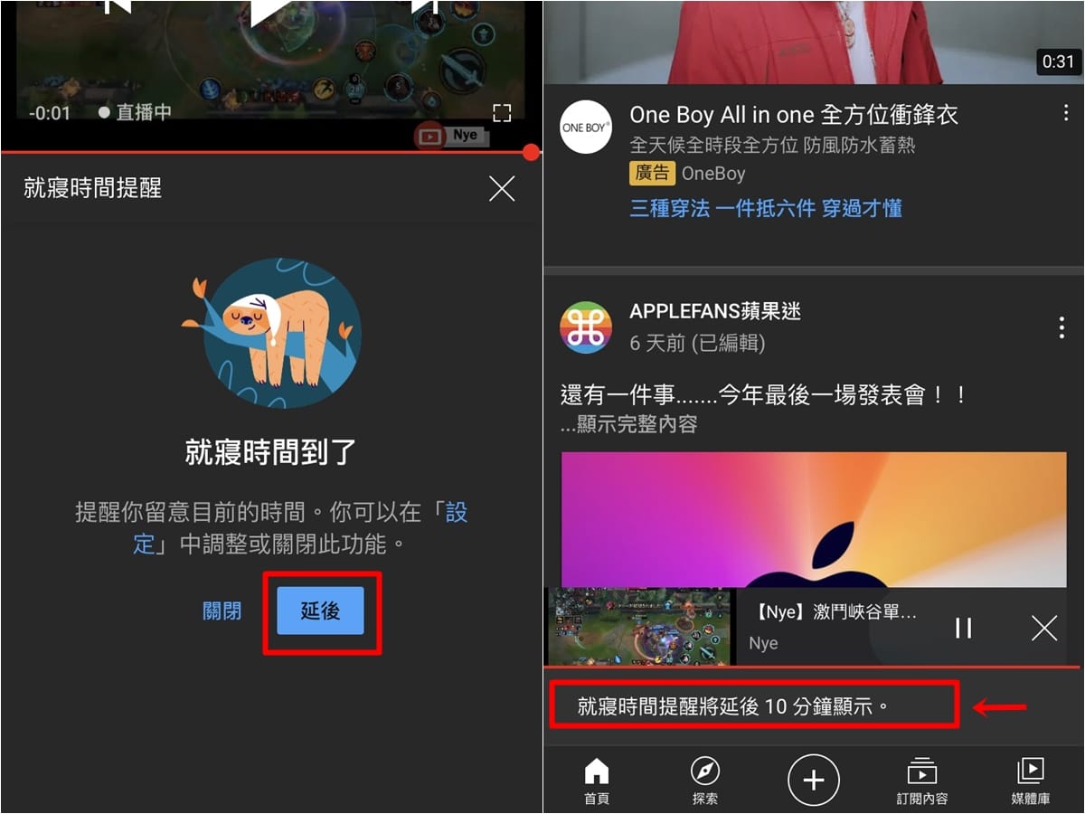
Task: Open the 探索 explore tab
Action: pyautogui.click(x=705, y=781)
